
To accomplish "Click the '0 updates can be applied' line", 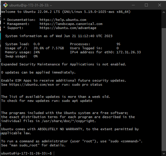I will [x=38, y=72].
